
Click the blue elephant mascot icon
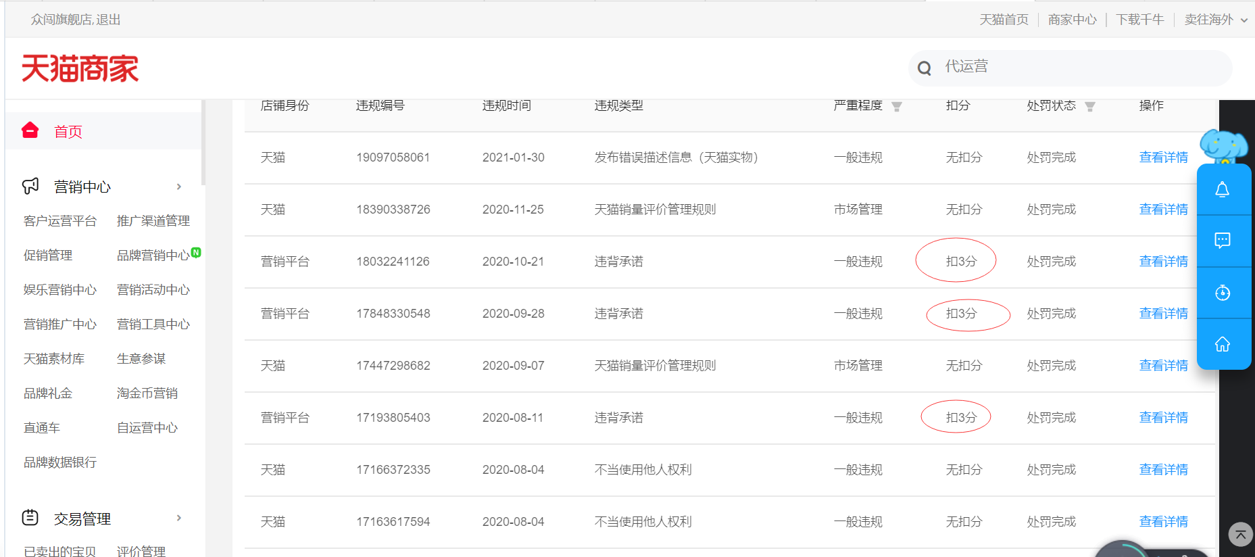coord(1224,146)
